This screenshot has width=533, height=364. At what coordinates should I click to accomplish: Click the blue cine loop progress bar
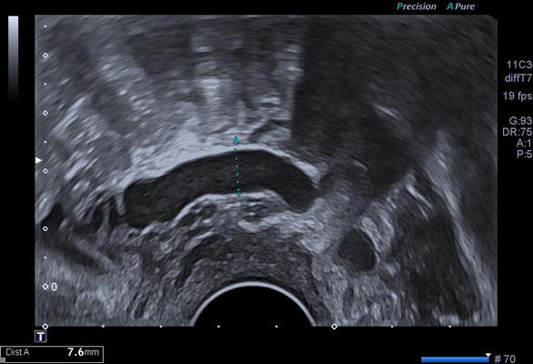point(455,359)
